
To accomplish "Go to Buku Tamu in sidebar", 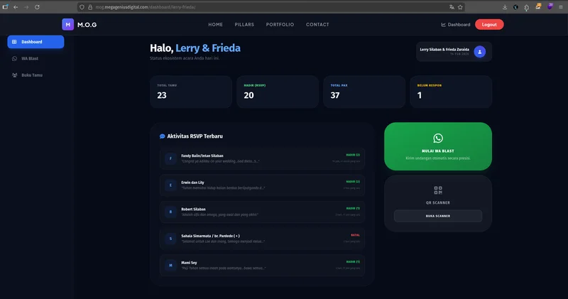I will (31, 75).
